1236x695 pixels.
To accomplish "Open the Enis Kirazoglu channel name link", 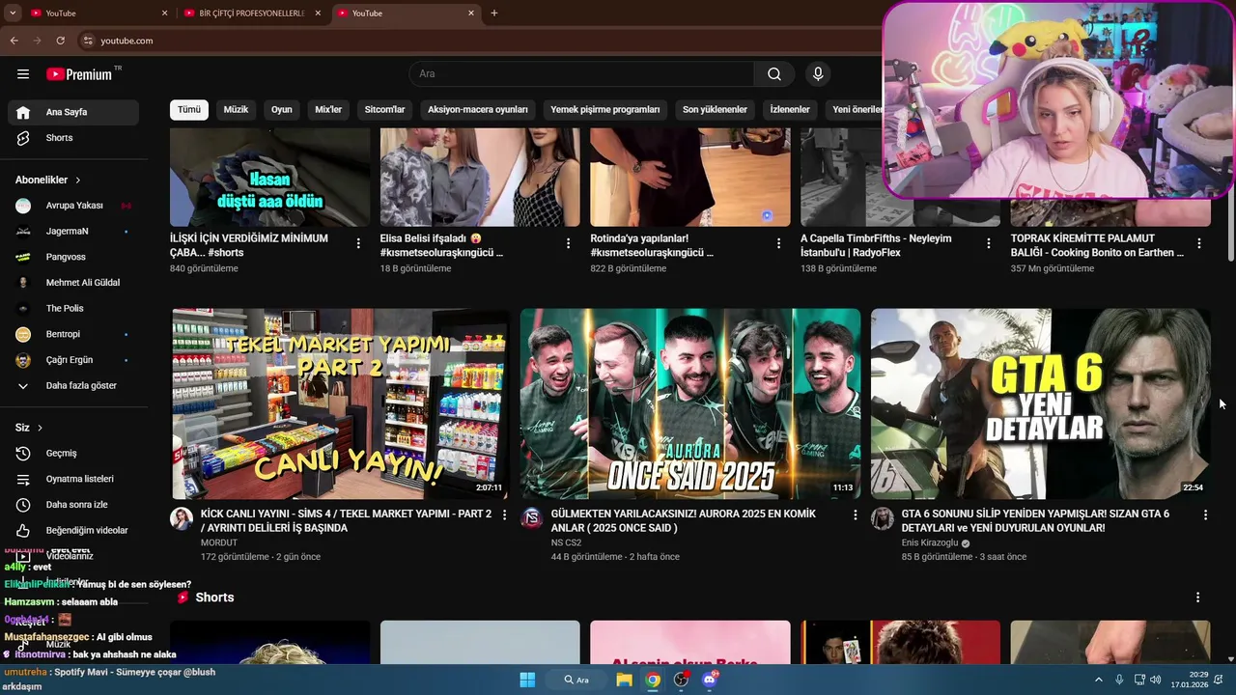I will click(930, 543).
